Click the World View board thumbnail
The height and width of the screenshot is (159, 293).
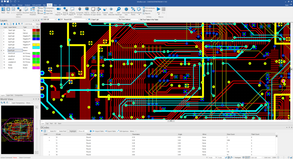[17, 130]
